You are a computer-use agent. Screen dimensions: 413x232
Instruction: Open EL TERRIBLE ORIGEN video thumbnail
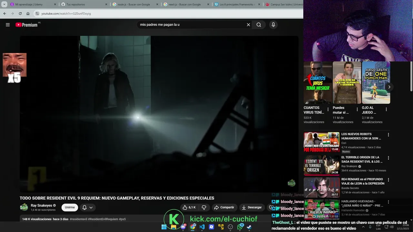pyautogui.click(x=321, y=165)
